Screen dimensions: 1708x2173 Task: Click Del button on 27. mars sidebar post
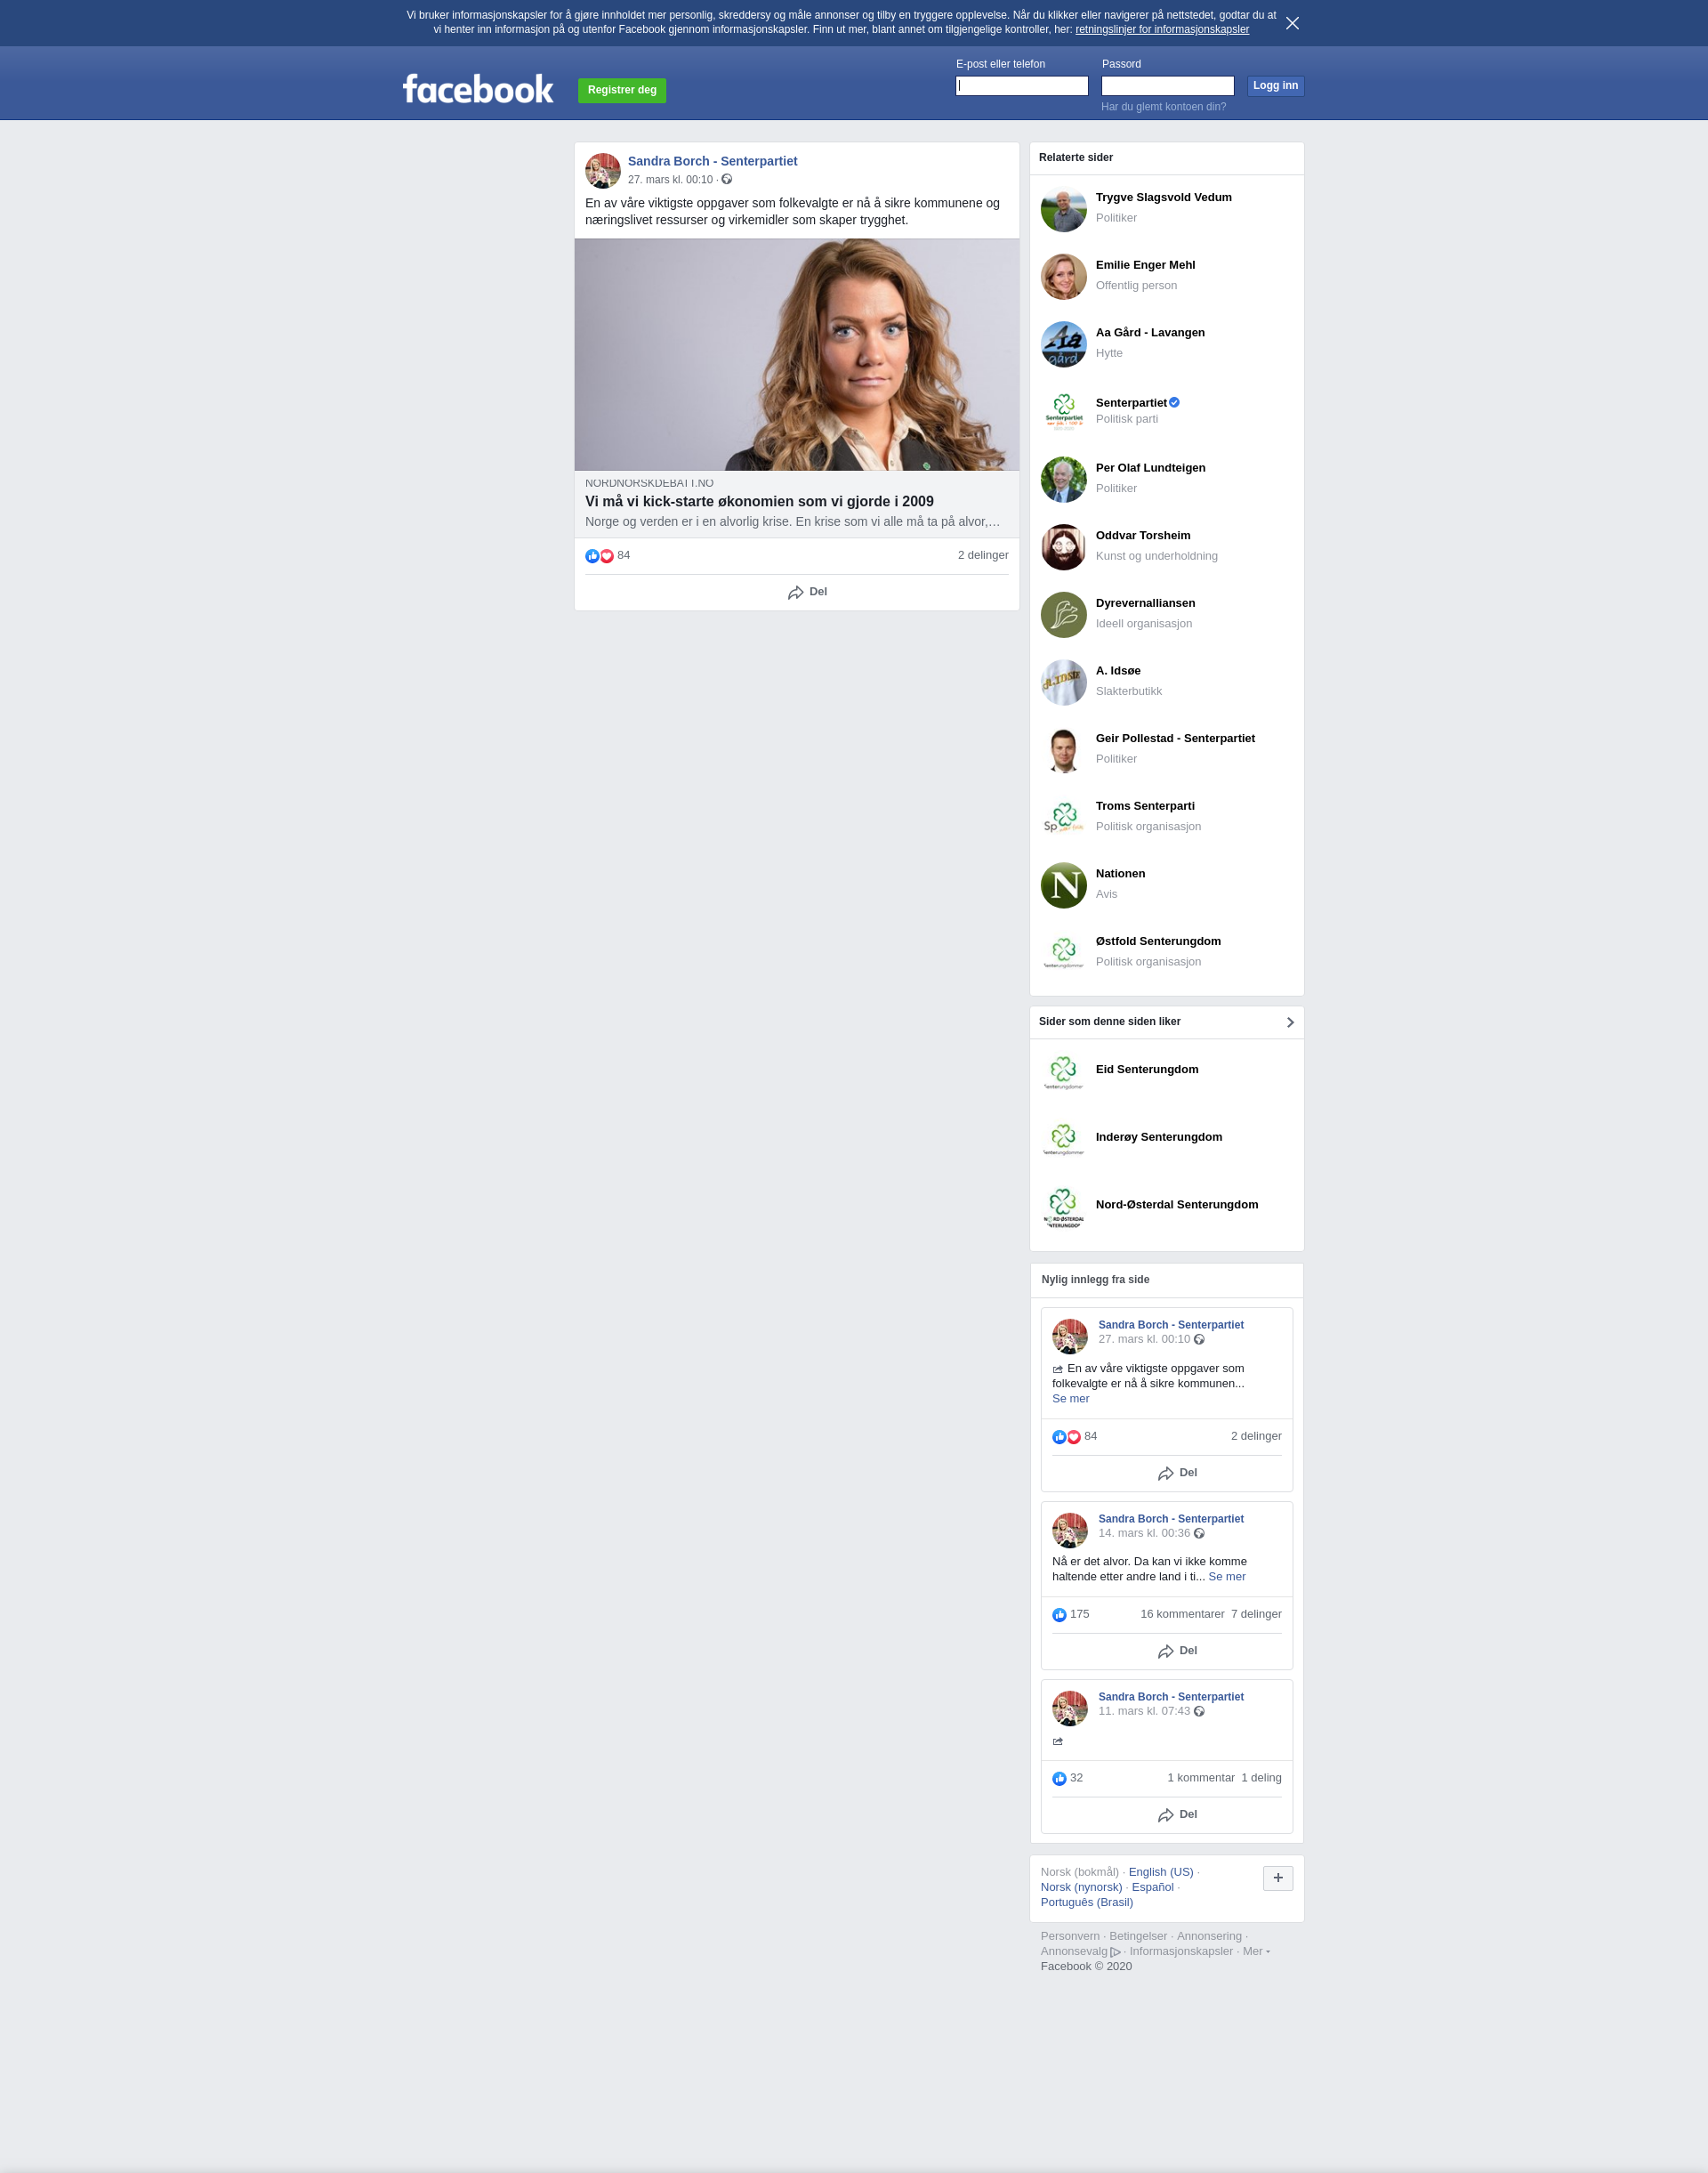tap(1177, 1474)
